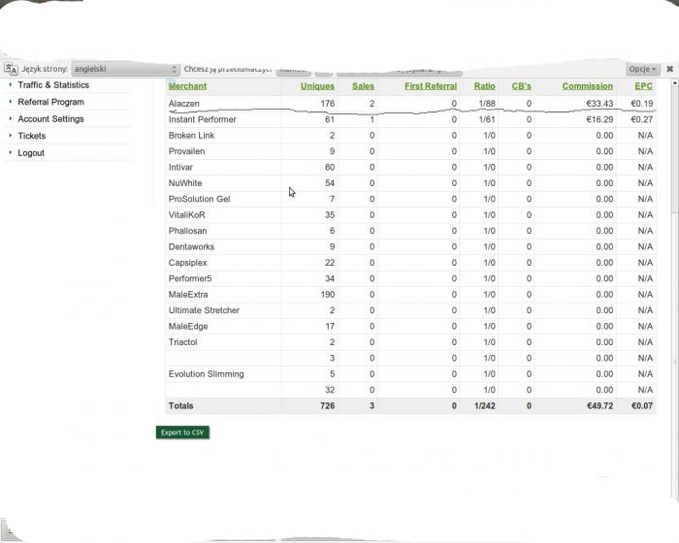679x543 pixels.
Task: Click the Export to CSV button
Action: pyautogui.click(x=182, y=432)
